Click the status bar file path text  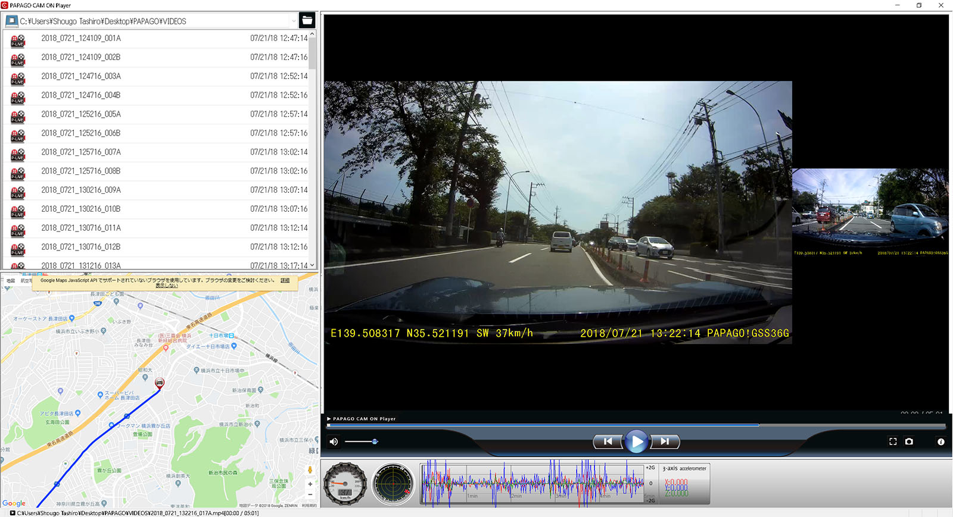pyautogui.click(x=138, y=513)
